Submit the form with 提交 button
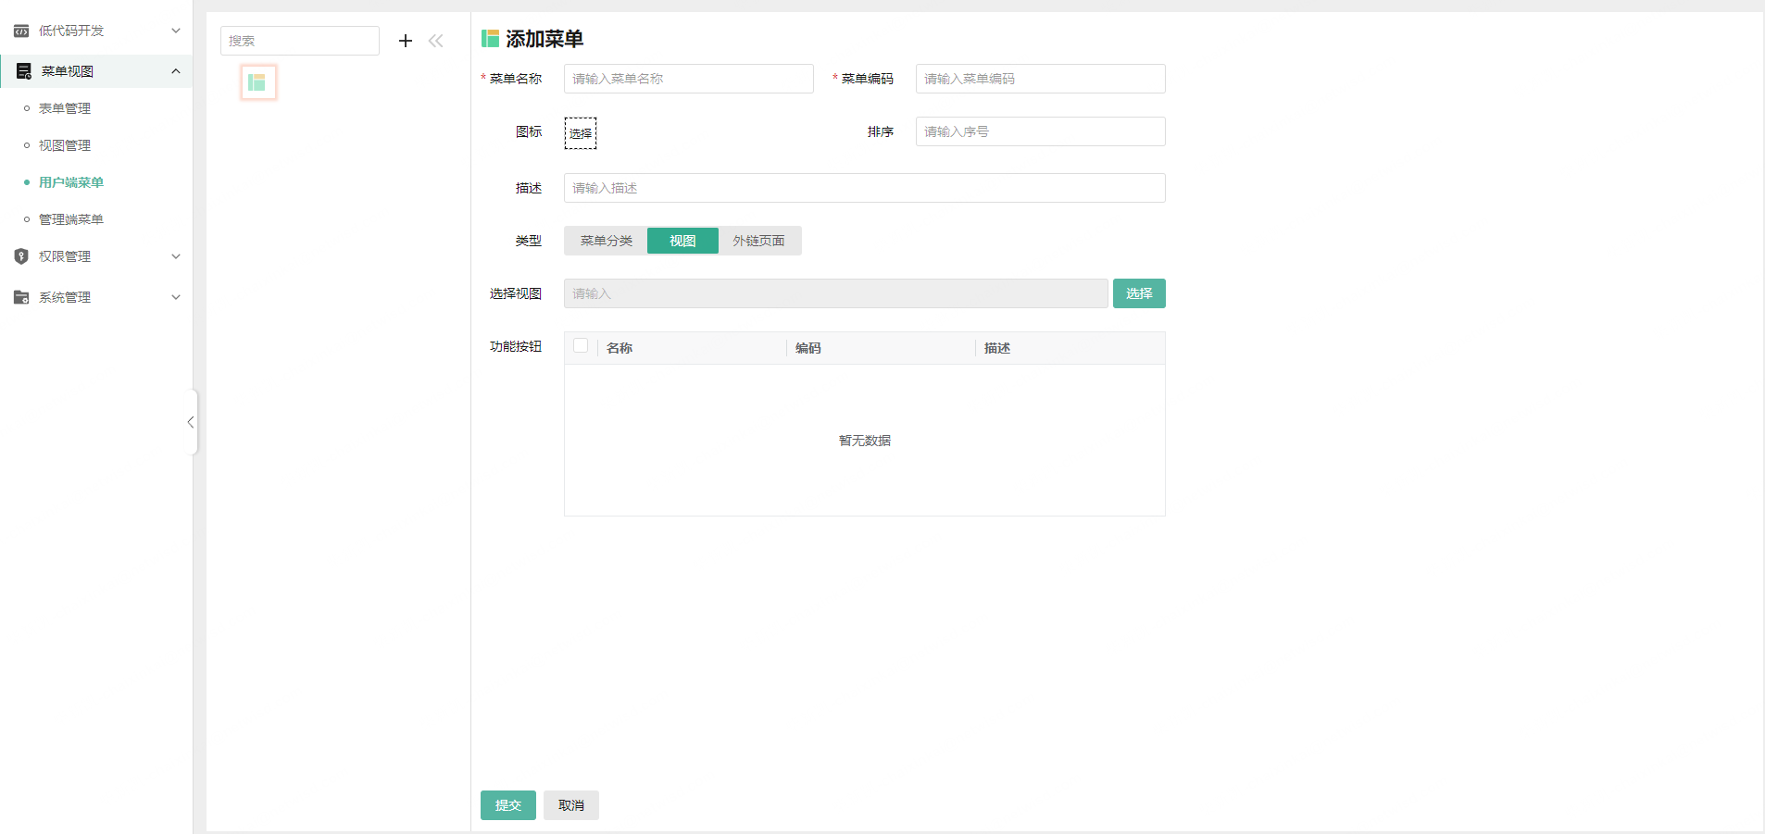Viewport: 1765px width, 834px height. tap(507, 804)
